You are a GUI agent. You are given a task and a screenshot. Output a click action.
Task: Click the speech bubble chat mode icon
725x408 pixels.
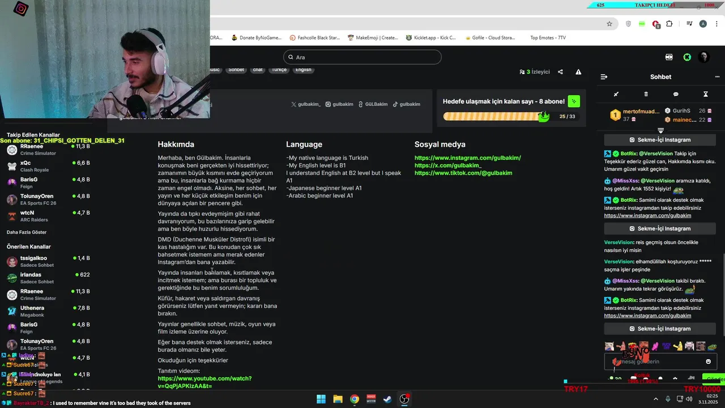[676, 94]
